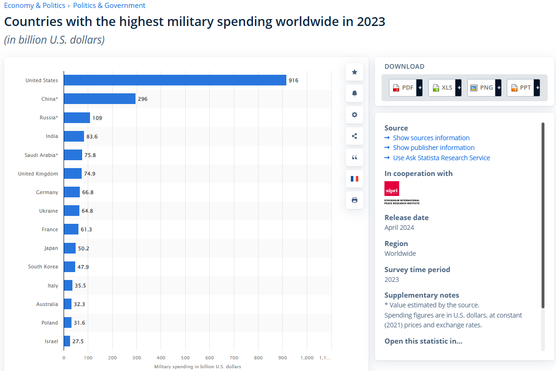Expand Show publisher information
The image size is (556, 371).
(x=433, y=148)
